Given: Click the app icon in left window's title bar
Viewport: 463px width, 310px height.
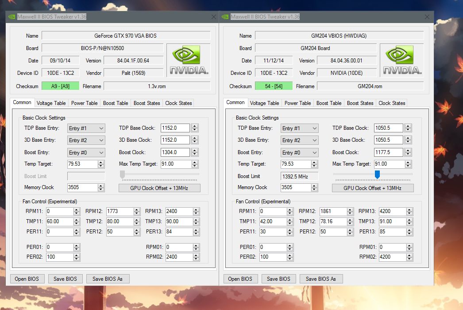Looking at the screenshot, I should pos(12,17).
